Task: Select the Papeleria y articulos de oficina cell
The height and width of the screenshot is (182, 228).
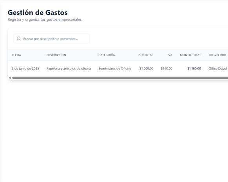Action: click(69, 68)
